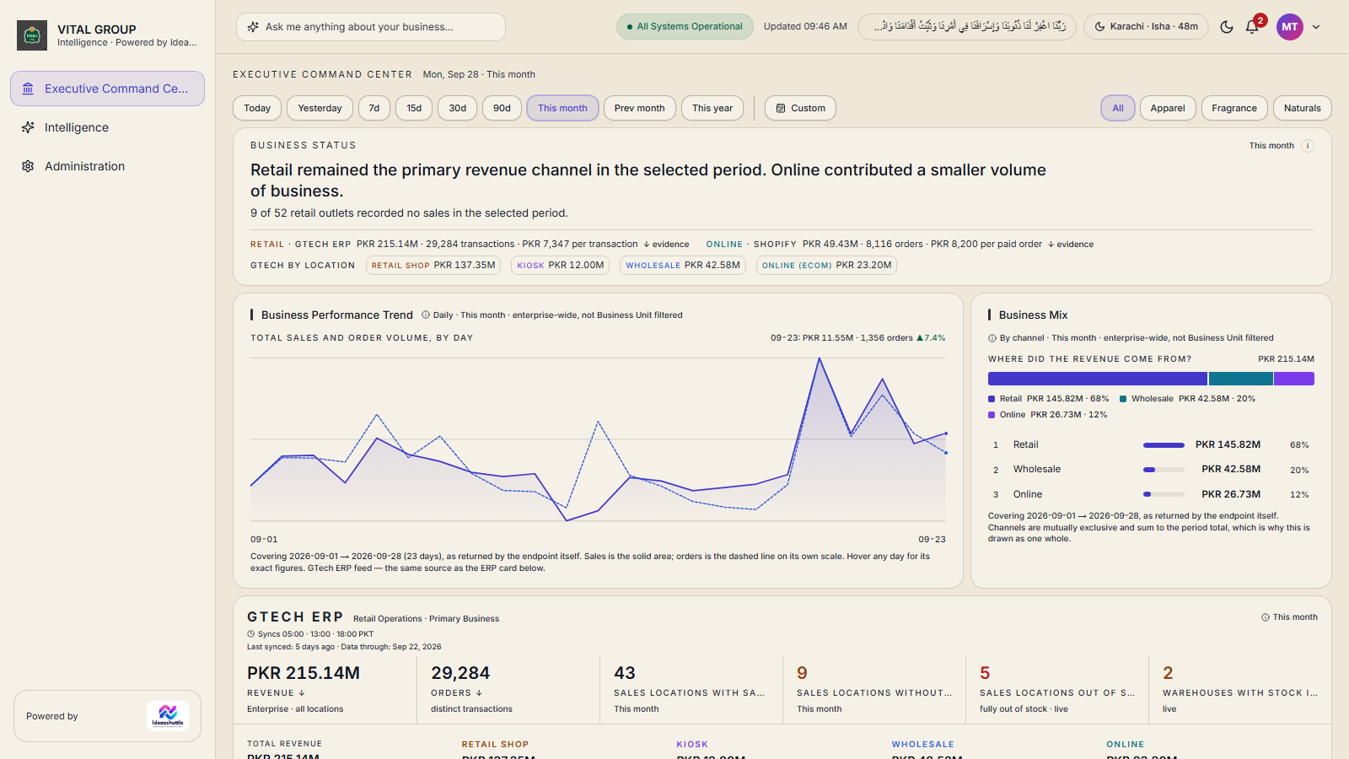Filter by Naturals business unit
This screenshot has height=759, width=1349.
point(1303,108)
